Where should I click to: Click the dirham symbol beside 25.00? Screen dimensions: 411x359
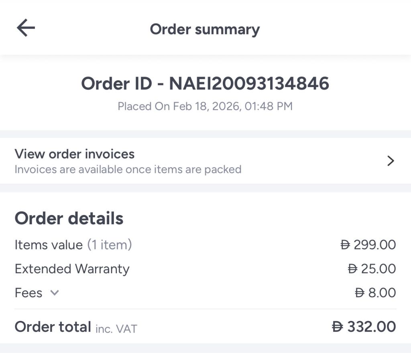coord(353,269)
